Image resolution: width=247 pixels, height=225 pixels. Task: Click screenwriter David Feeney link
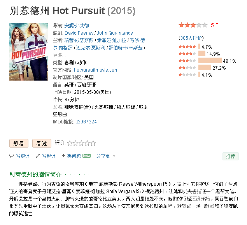click(79, 33)
